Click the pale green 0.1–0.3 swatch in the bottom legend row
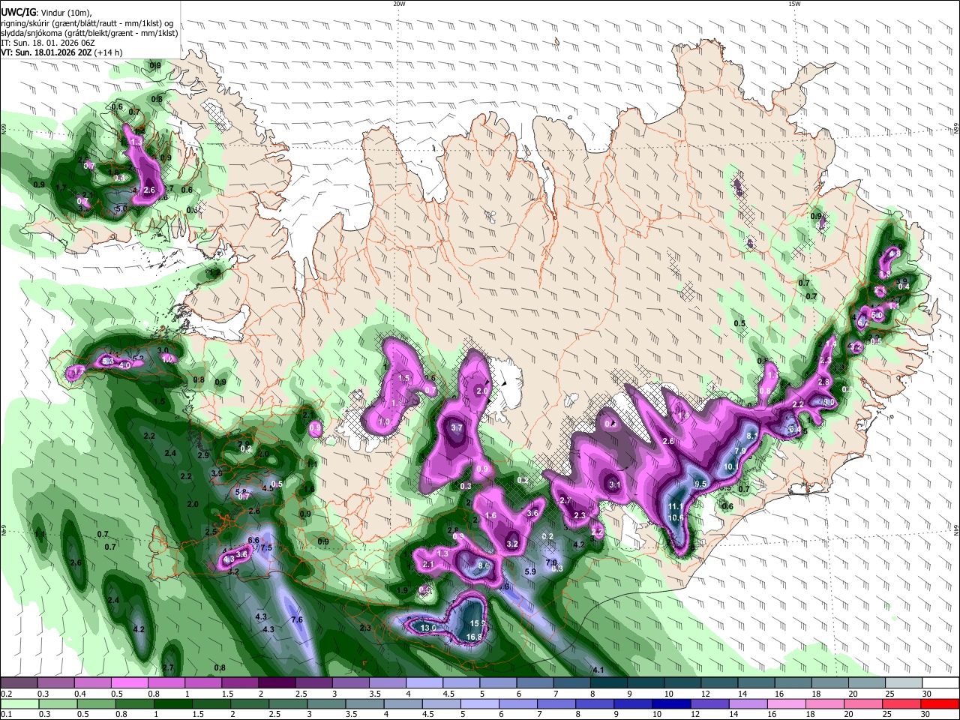The width and height of the screenshot is (960, 720). click(x=19, y=703)
